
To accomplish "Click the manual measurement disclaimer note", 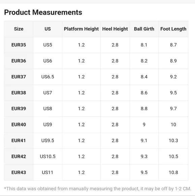I will 98,189.
